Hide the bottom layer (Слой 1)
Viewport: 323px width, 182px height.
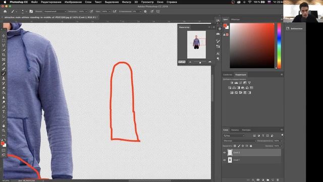(225, 160)
